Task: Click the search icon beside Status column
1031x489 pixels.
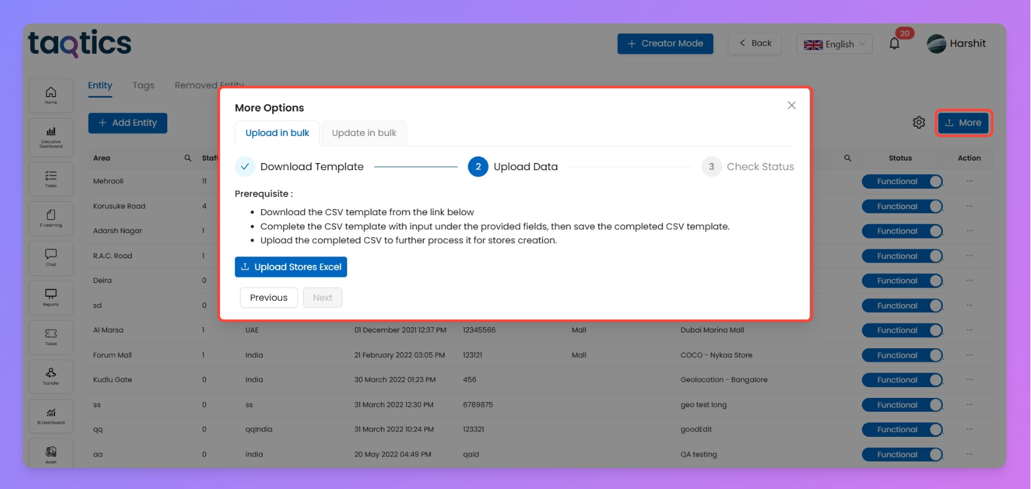Action: [847, 158]
